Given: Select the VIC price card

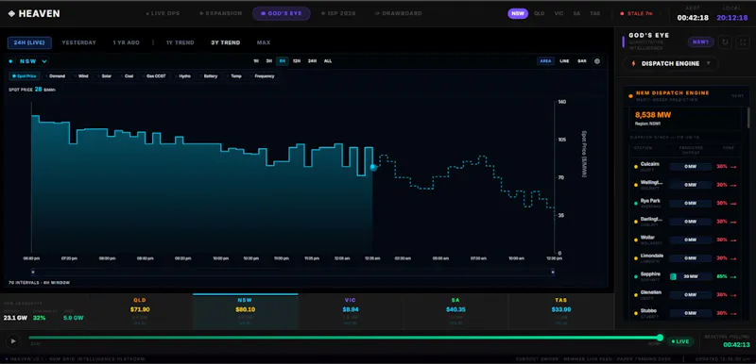Looking at the screenshot, I should pyautogui.click(x=350, y=311).
